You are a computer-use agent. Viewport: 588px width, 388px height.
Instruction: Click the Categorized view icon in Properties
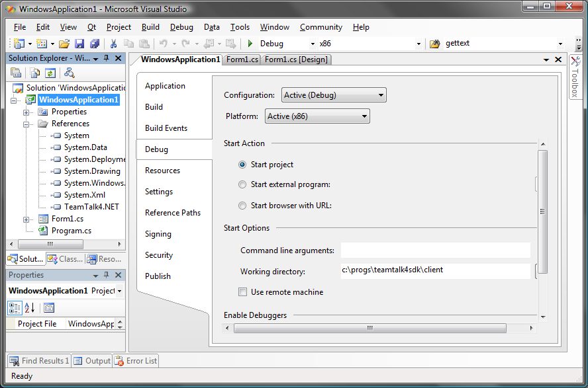[x=15, y=307]
